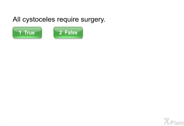Answer False to the cystoceles surgery statement
The width and height of the screenshot is (184, 126).
coord(68,33)
